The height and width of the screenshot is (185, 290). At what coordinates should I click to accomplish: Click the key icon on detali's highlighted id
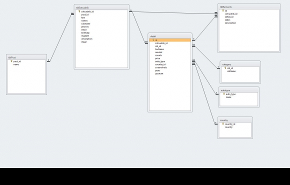click(153, 40)
